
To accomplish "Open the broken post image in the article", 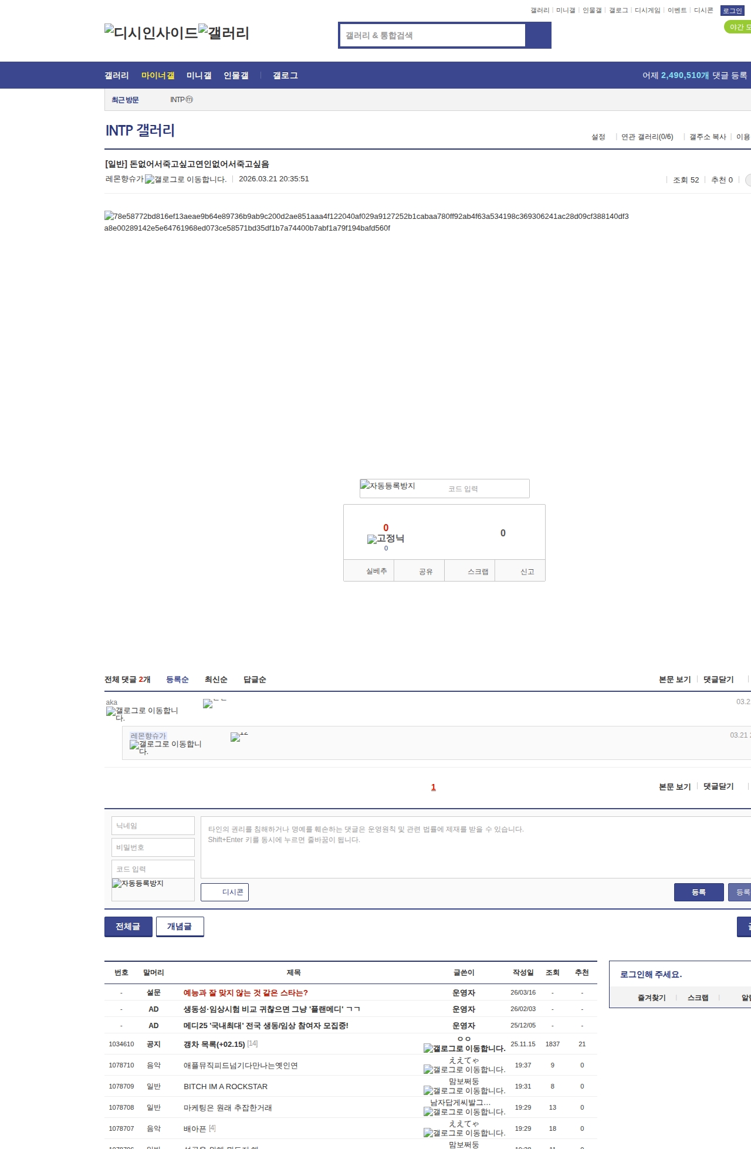I will 366,222.
